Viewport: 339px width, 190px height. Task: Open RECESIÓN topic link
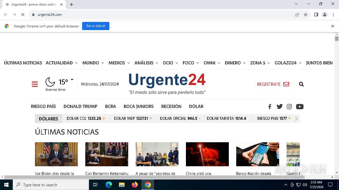[171, 106]
